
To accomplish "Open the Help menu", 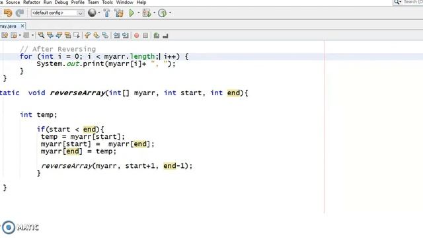I will click(141, 3).
